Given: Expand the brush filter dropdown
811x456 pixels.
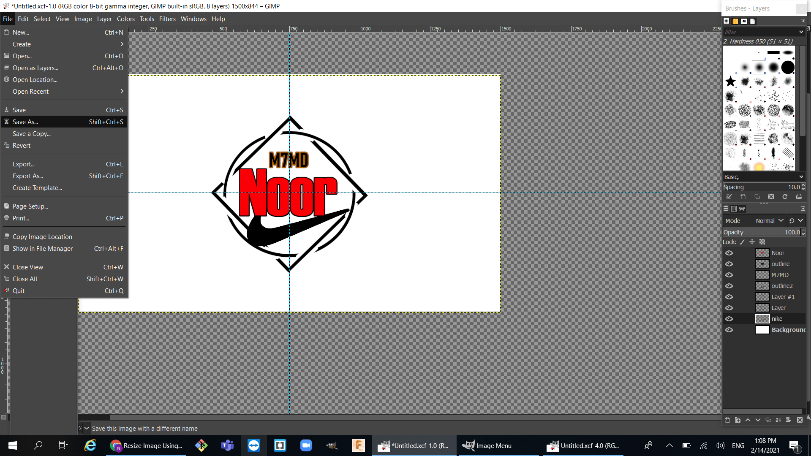Looking at the screenshot, I should 801,32.
